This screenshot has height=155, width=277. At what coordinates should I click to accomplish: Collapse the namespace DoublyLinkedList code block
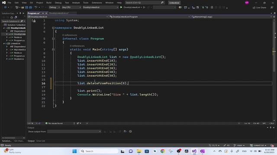coord(53,28)
